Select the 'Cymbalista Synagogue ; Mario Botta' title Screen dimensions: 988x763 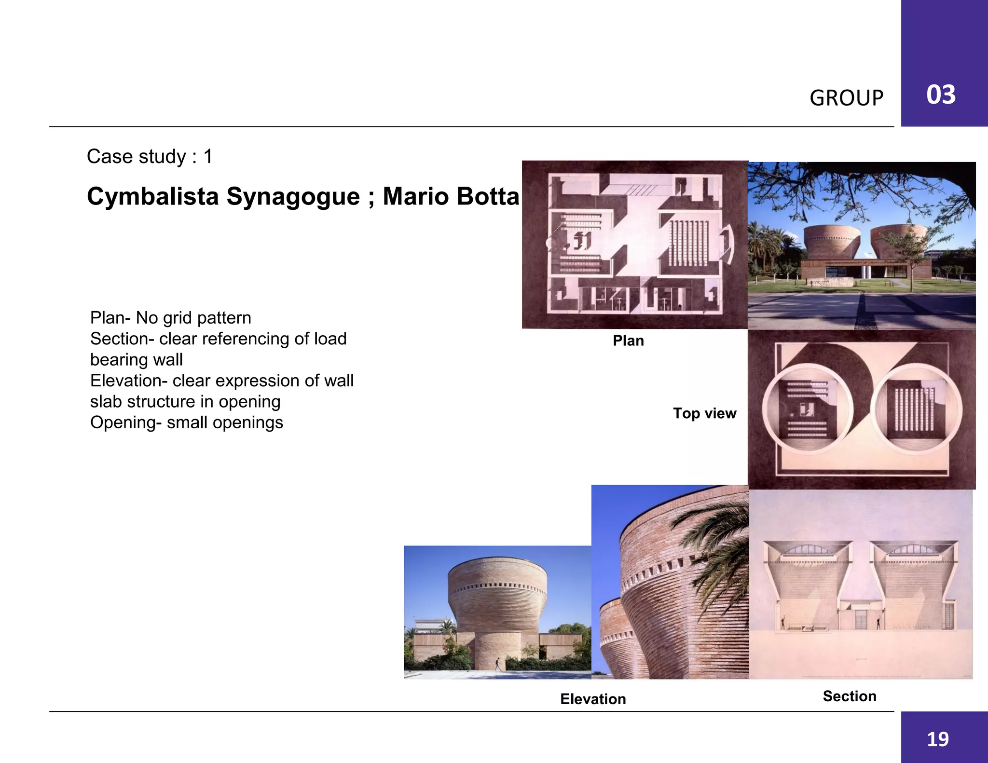tap(303, 197)
